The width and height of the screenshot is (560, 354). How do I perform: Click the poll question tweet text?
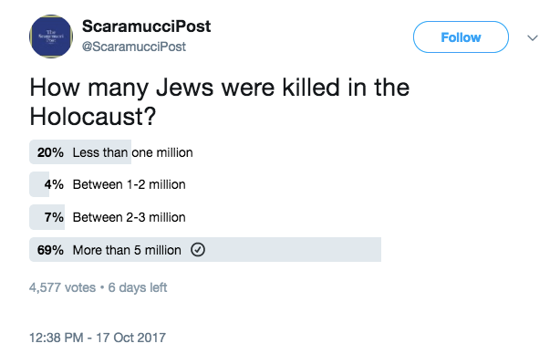click(219, 102)
